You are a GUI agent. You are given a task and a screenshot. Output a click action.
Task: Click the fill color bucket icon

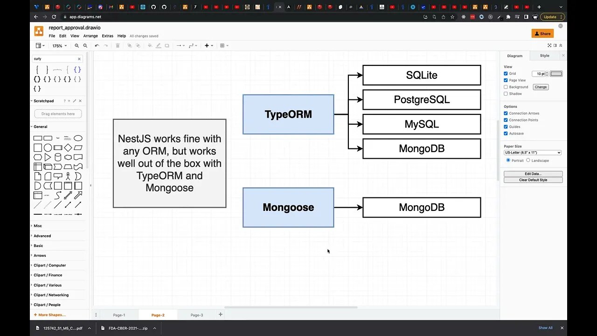[x=150, y=46]
